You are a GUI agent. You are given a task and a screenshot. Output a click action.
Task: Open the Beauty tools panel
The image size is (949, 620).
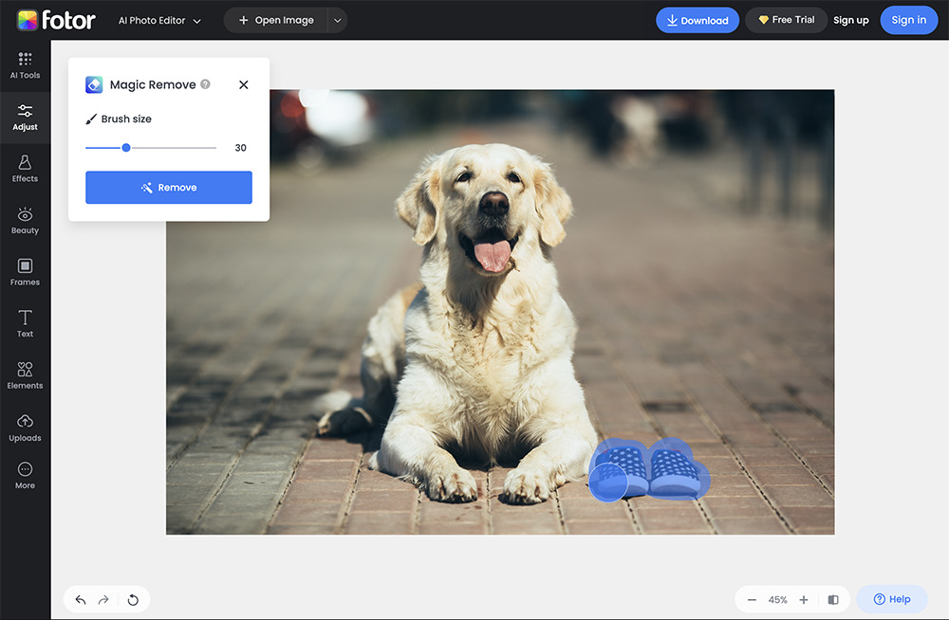coord(25,221)
